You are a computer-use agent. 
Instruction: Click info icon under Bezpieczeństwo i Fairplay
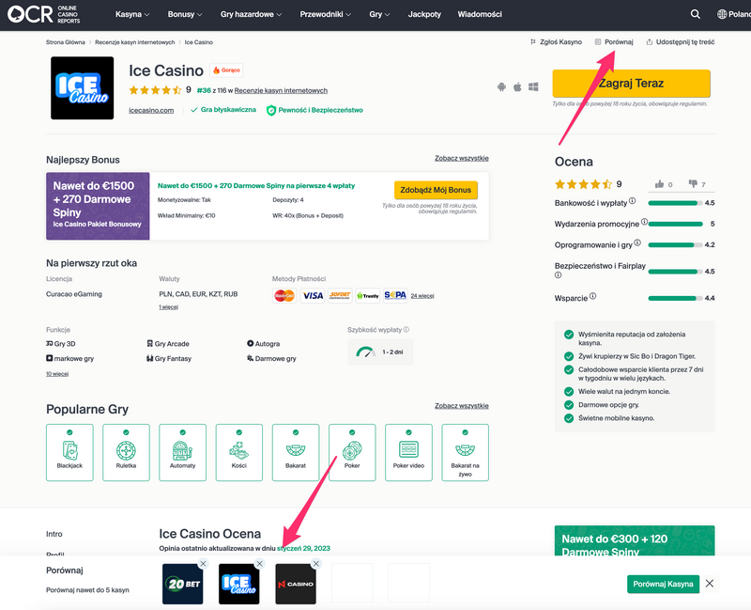558,275
